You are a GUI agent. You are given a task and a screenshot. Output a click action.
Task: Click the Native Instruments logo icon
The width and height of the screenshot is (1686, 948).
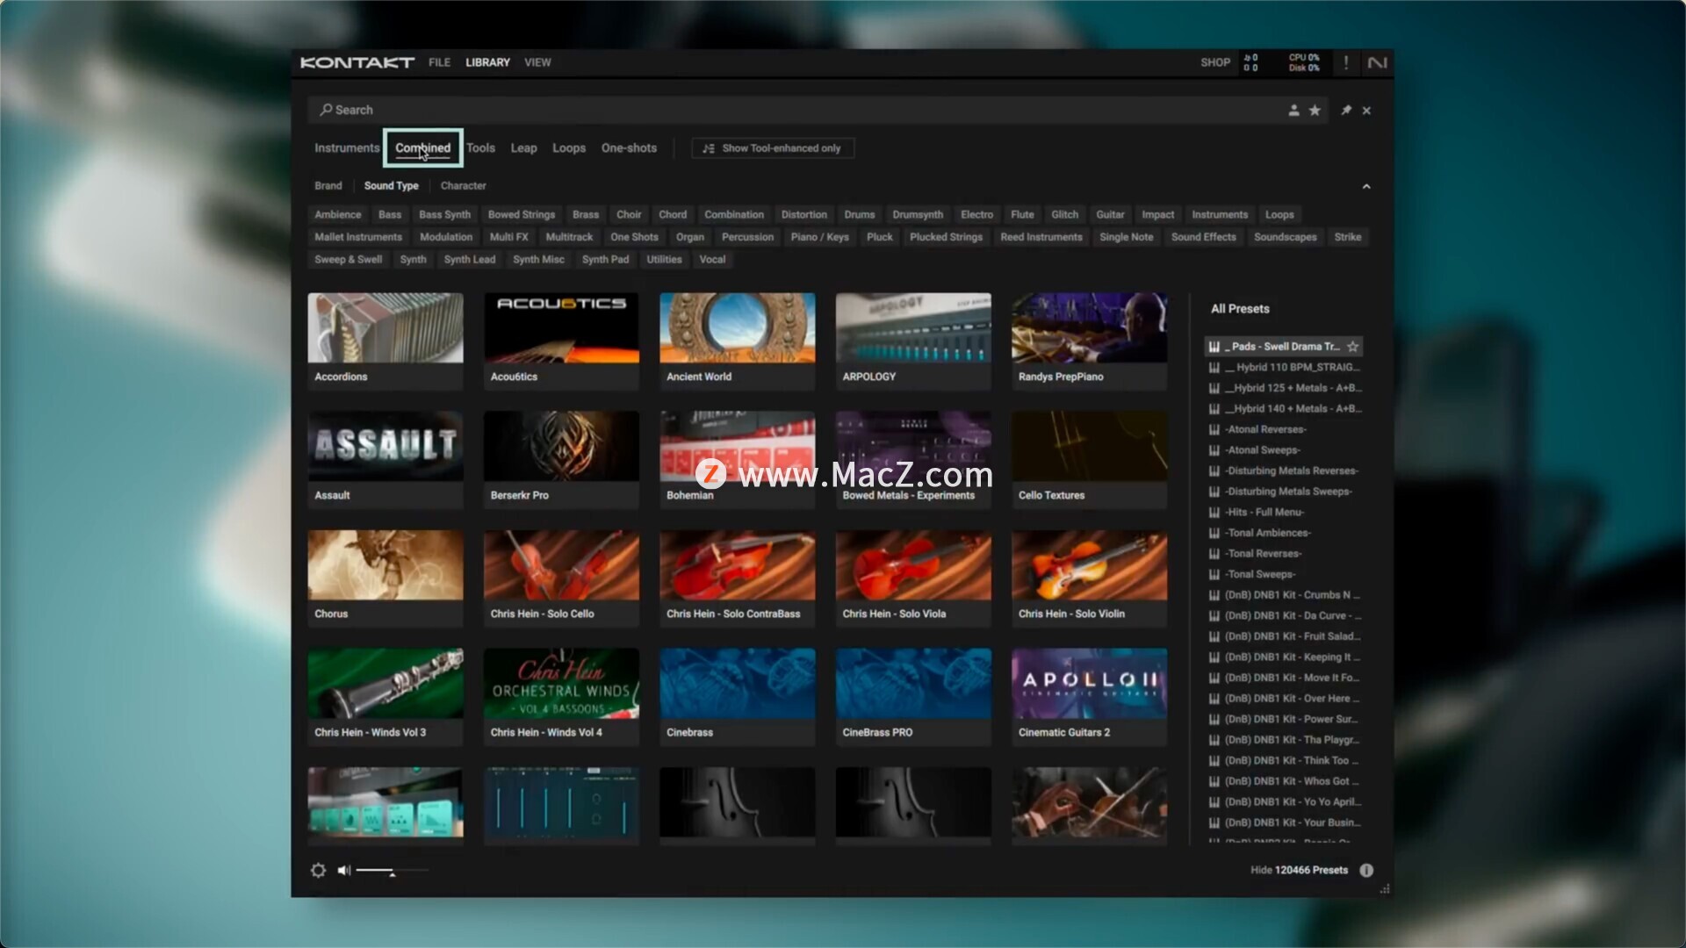pos(1377,62)
